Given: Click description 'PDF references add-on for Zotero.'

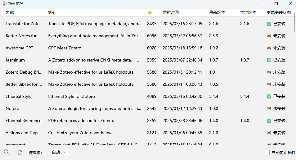Looking at the screenshot, I should coord(81,121).
